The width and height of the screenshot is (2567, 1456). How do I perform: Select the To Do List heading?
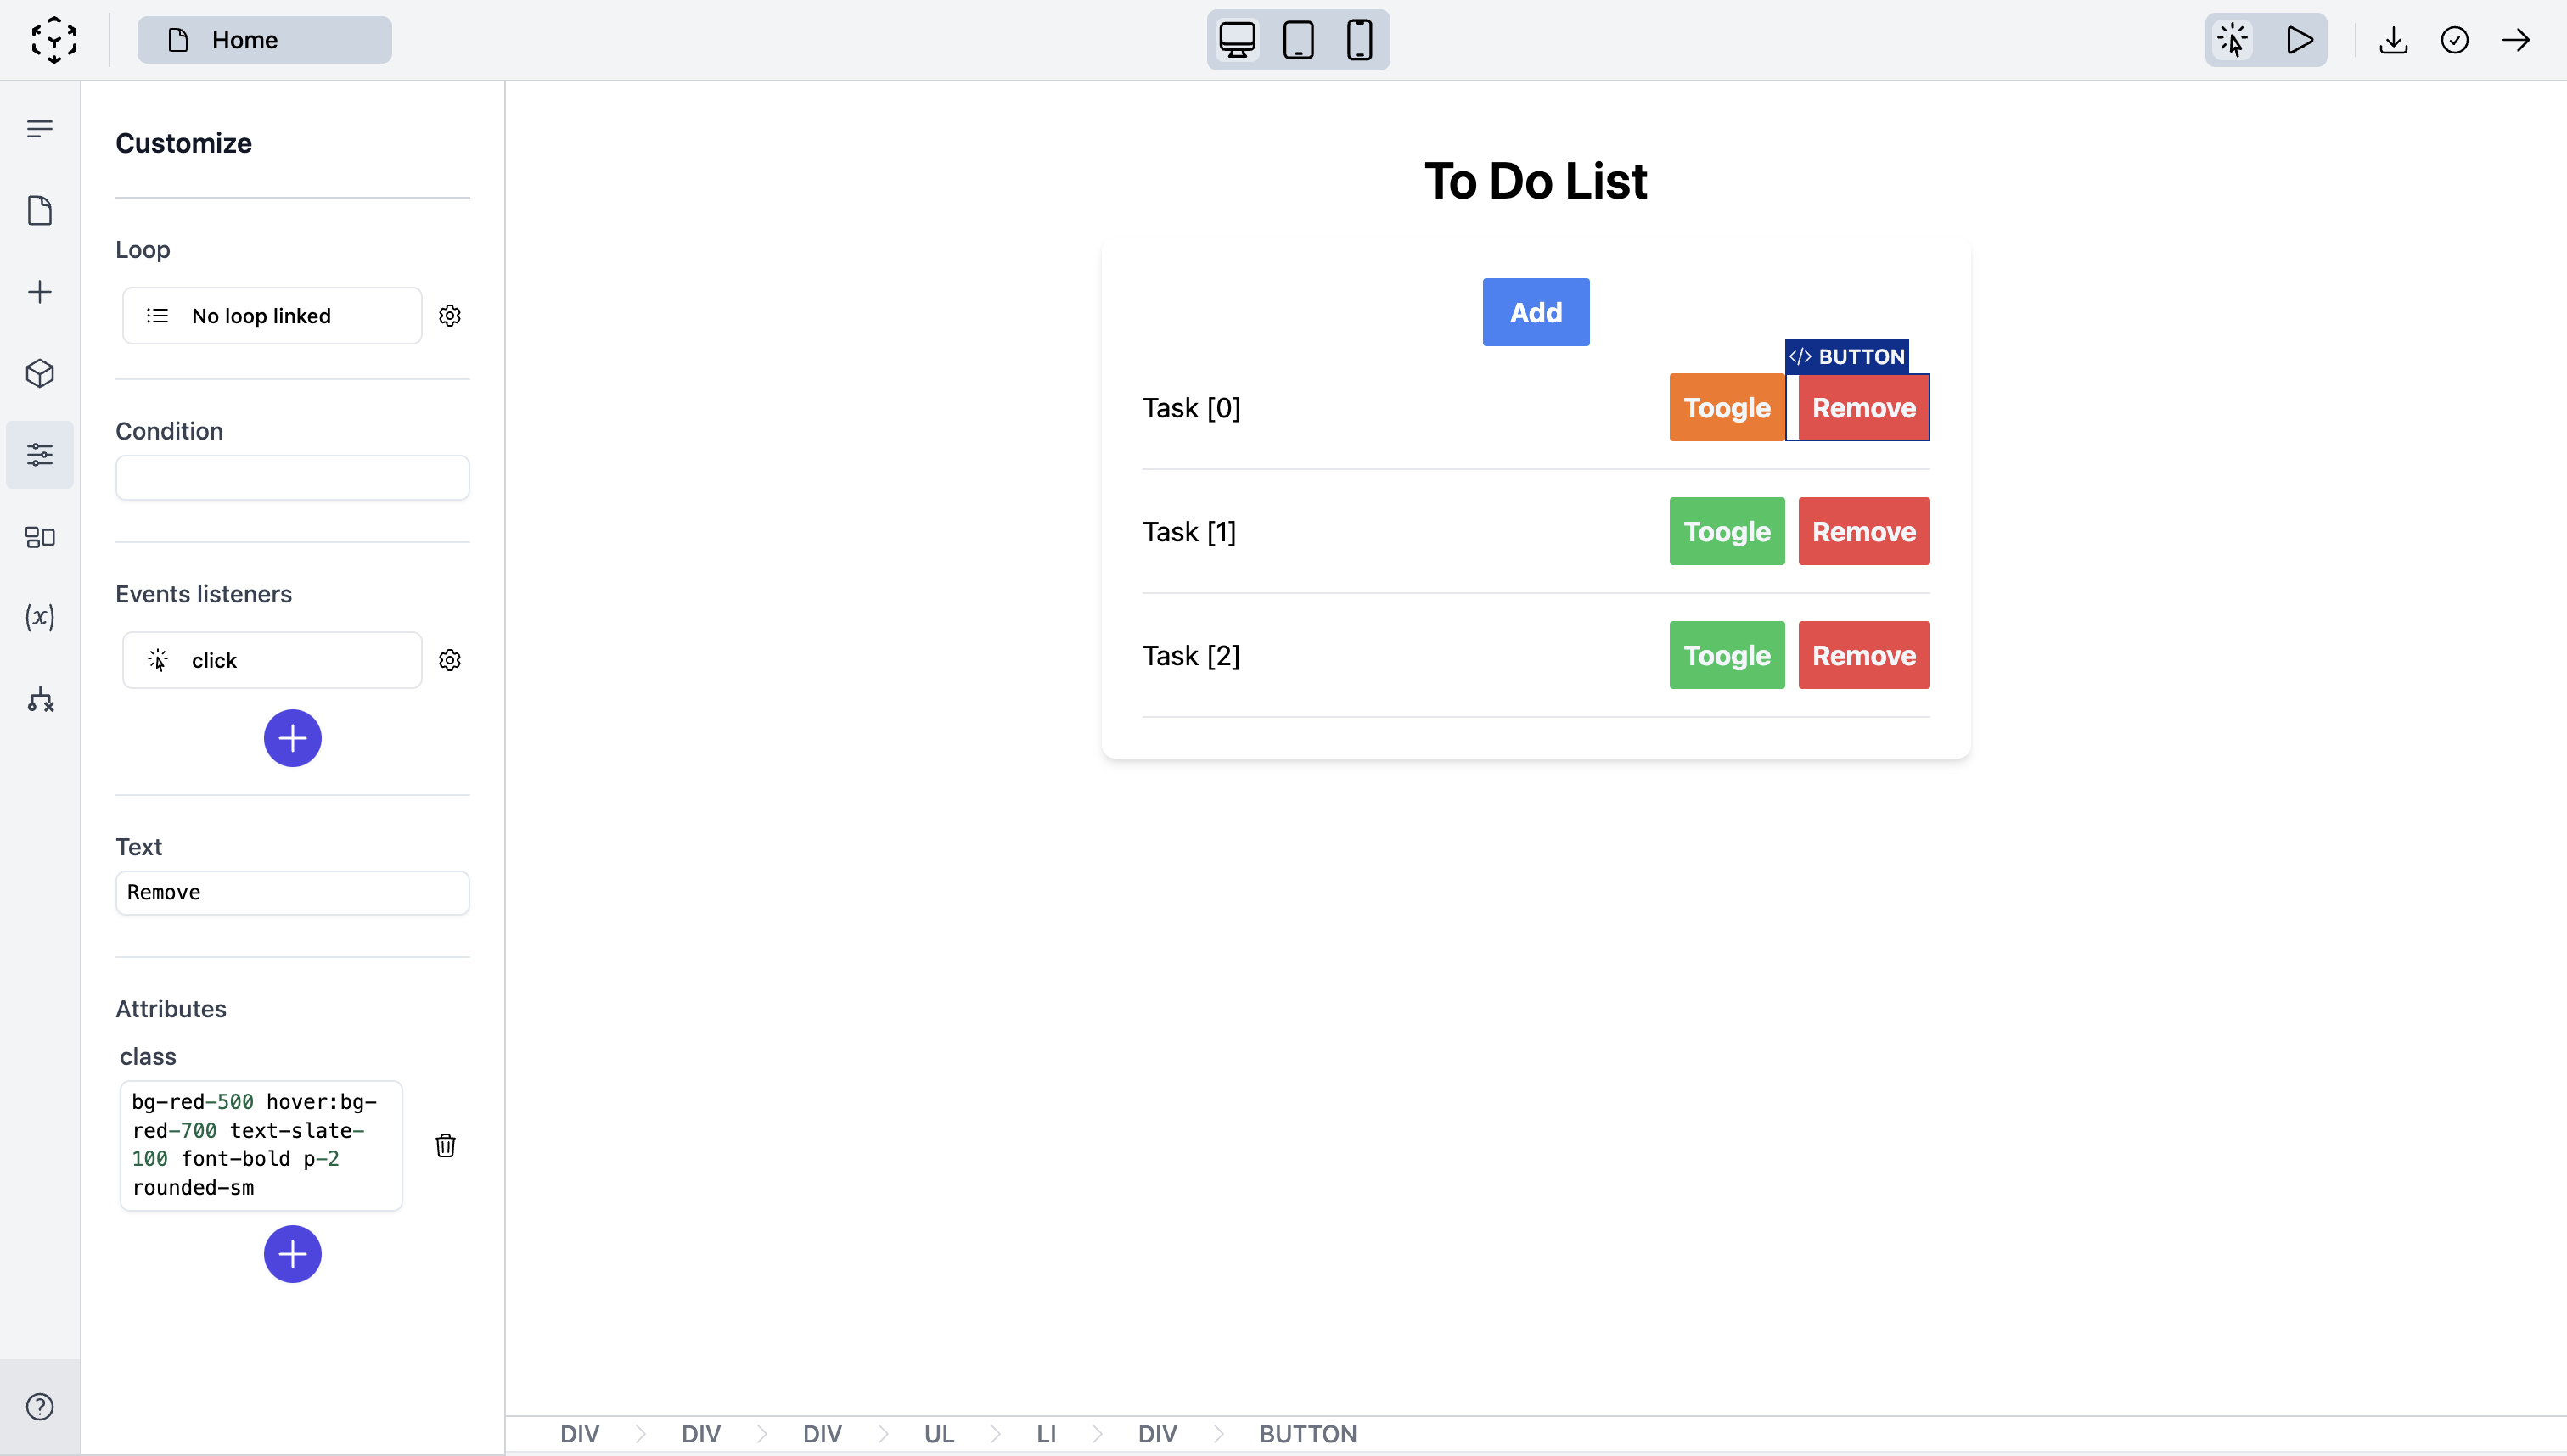(1536, 181)
